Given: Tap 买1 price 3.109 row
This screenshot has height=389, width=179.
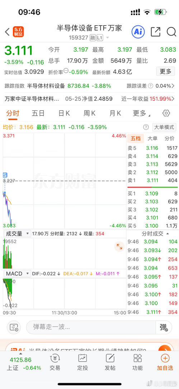Looking at the screenshot, I should [x=152, y=193].
